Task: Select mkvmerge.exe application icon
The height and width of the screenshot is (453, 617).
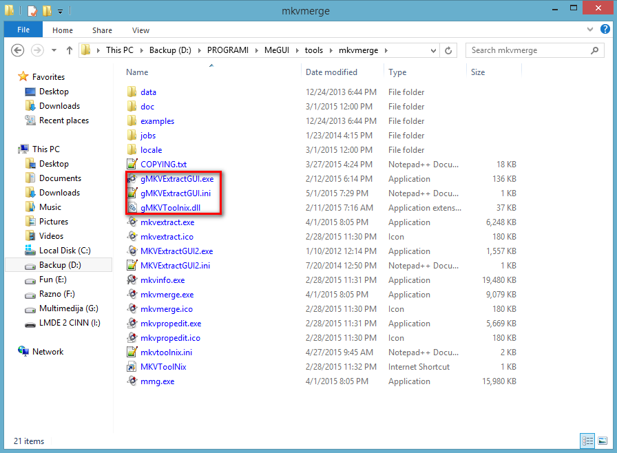Action: click(x=132, y=294)
